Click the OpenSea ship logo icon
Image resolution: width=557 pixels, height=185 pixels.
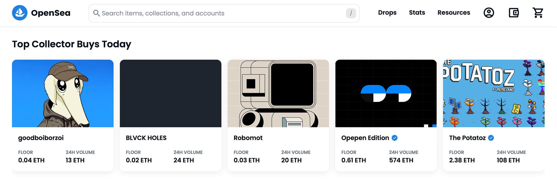pos(20,13)
